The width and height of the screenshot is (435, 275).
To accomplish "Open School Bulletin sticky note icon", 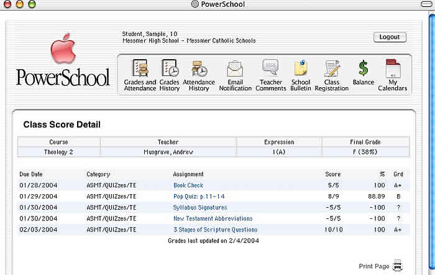I will tap(301, 67).
